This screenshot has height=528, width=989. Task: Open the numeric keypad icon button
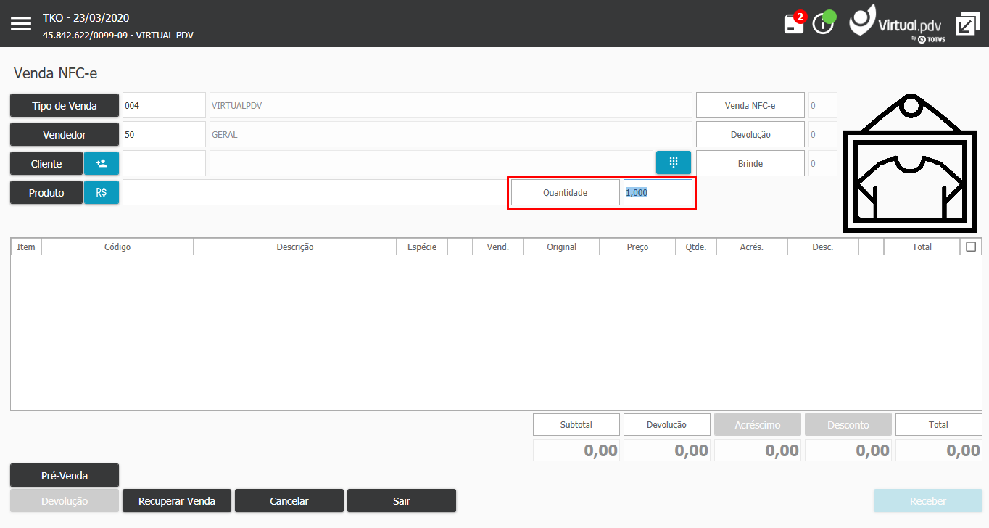(674, 162)
